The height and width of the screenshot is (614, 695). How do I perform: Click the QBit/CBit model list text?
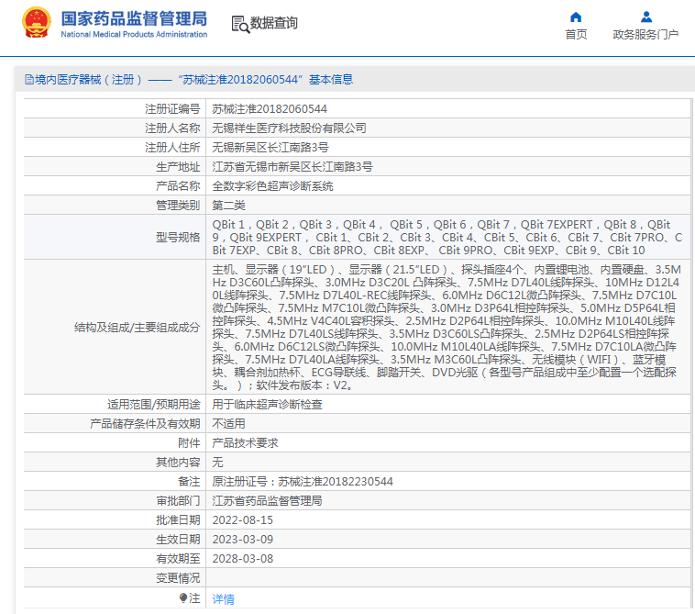(447, 238)
